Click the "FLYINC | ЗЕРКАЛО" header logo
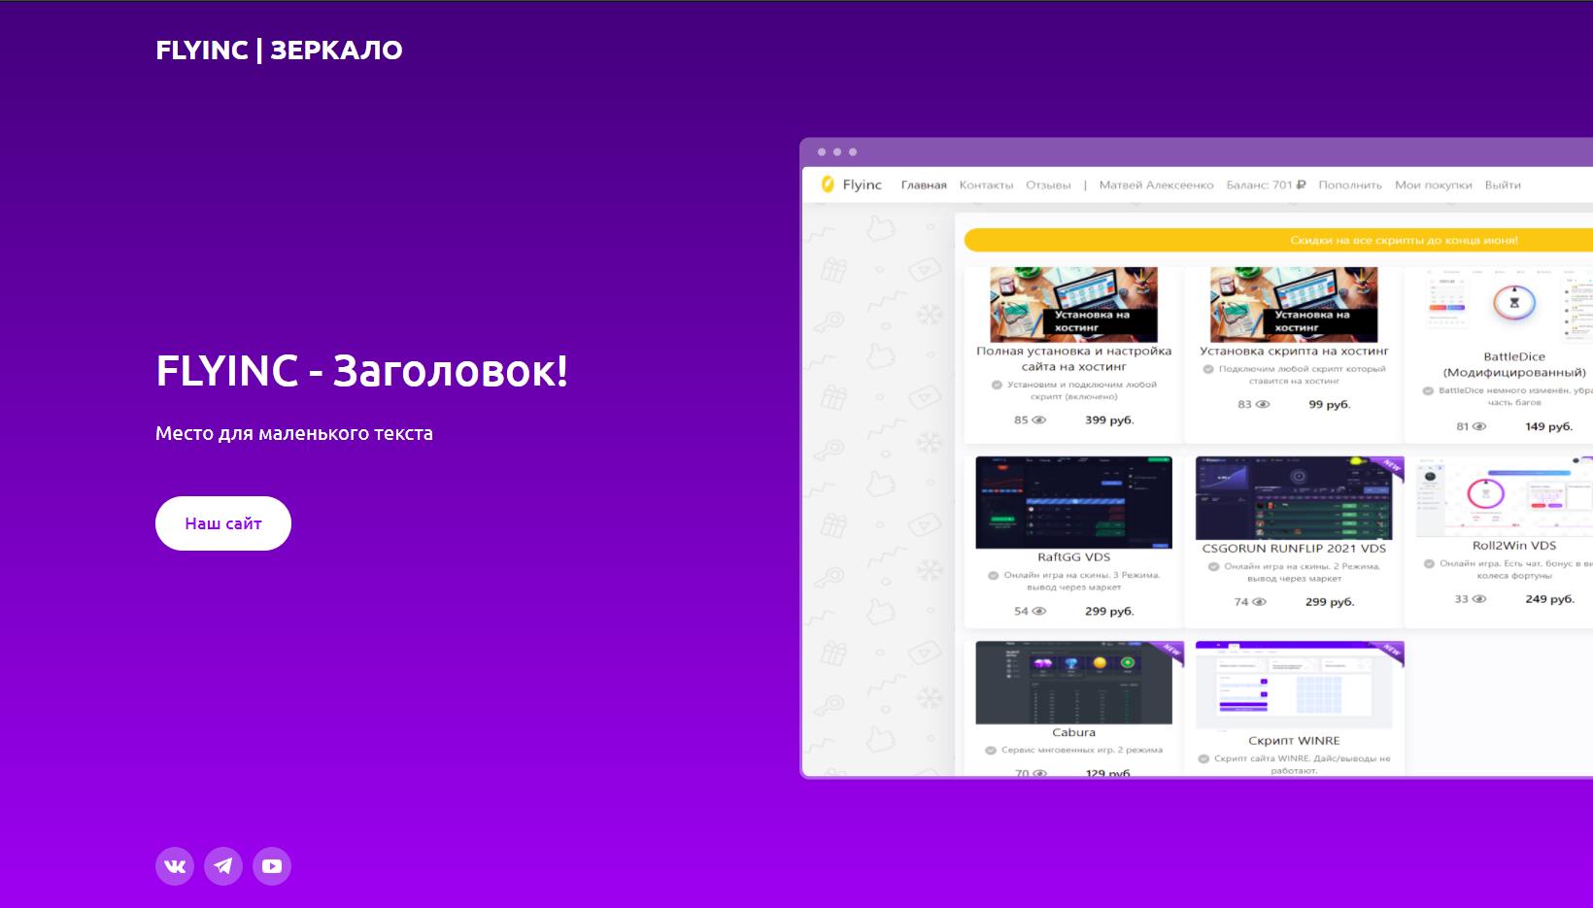1593x908 pixels. coord(279,50)
